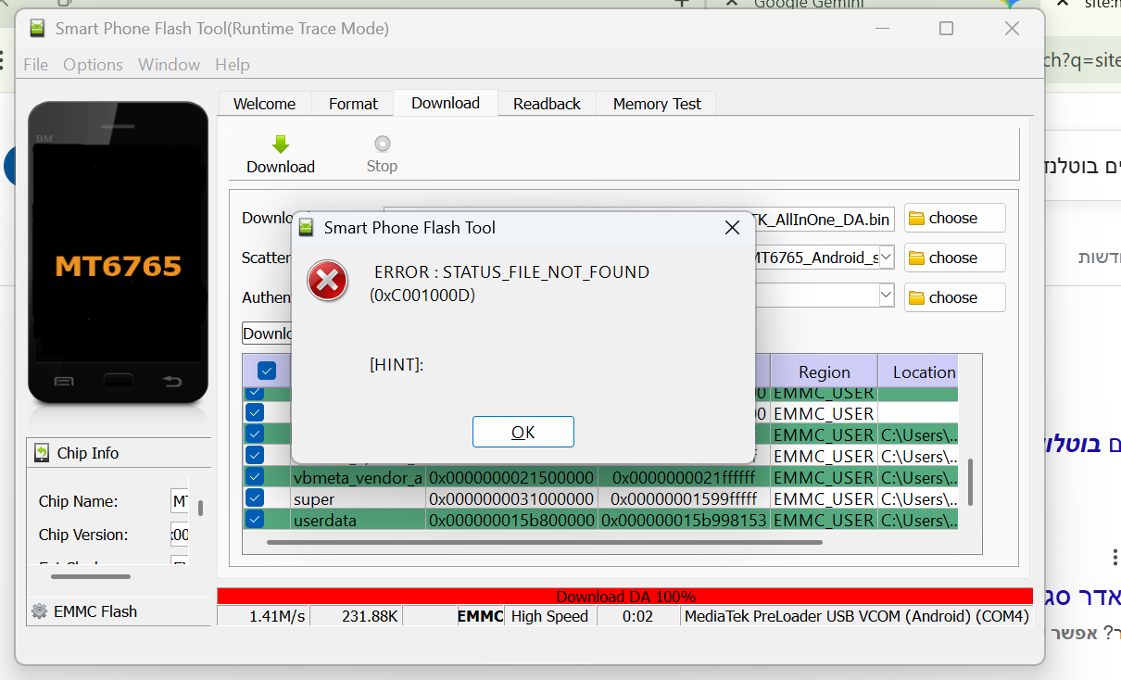Expand the Authentication file dropdown
Viewport: 1121px width, 680px height.
point(886,296)
